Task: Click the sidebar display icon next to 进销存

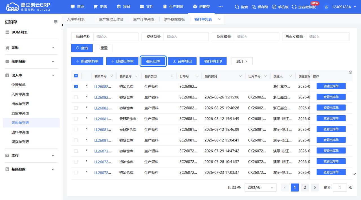Action: click(56, 22)
